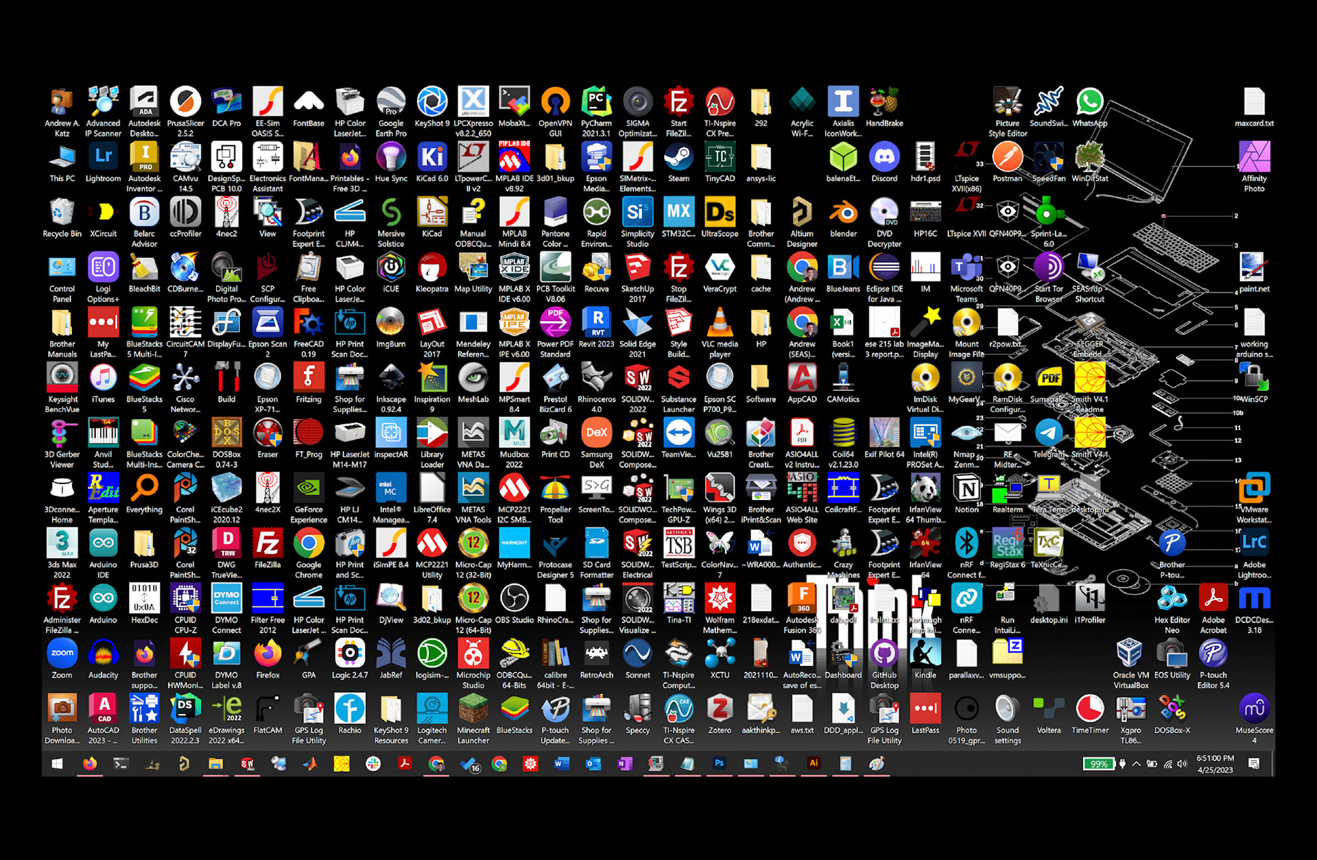The image size is (1317, 860).
Task: Open the Discord shortcut
Action: (884, 162)
